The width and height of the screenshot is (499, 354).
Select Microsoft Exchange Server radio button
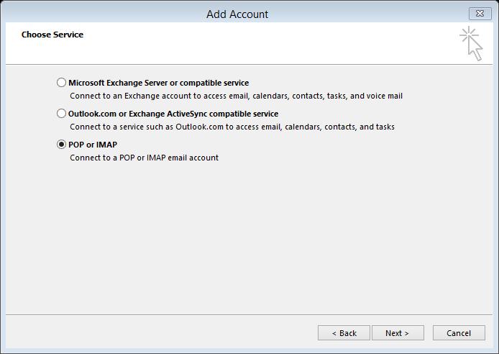coord(61,83)
